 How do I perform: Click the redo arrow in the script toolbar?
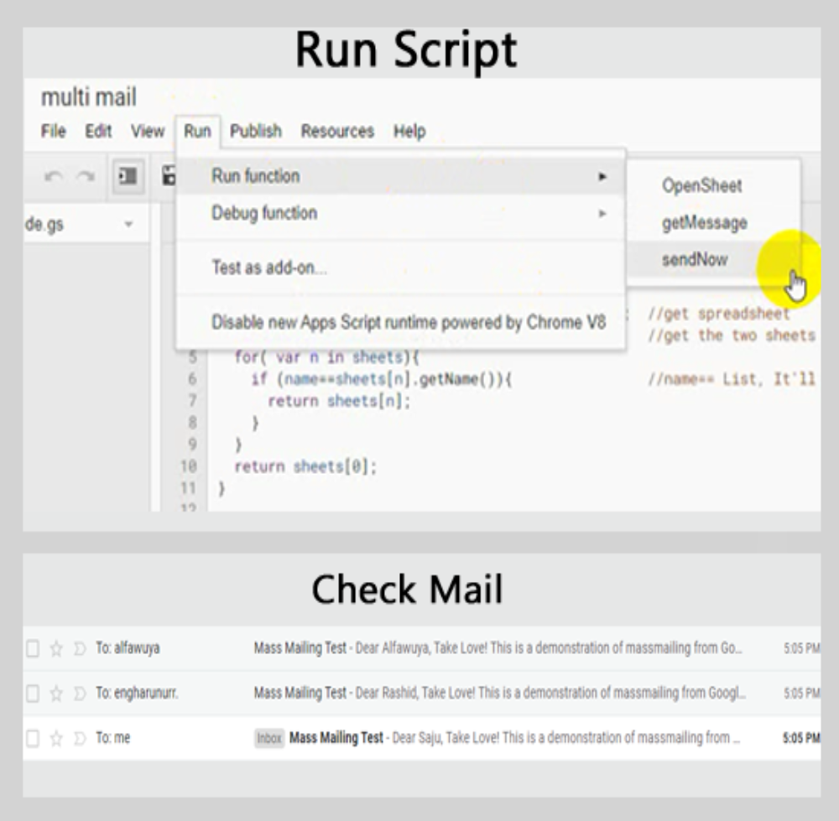pos(85,177)
